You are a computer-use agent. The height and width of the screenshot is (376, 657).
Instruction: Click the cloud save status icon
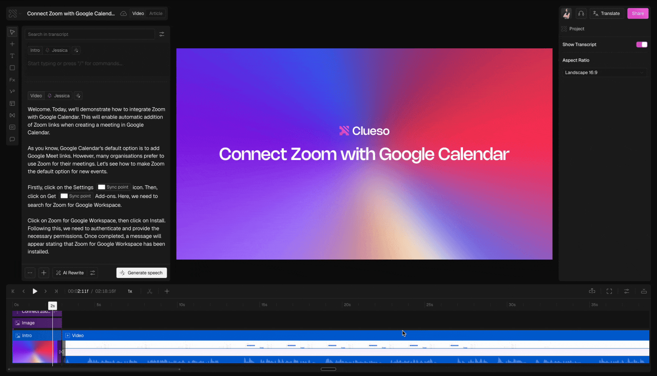coord(123,13)
